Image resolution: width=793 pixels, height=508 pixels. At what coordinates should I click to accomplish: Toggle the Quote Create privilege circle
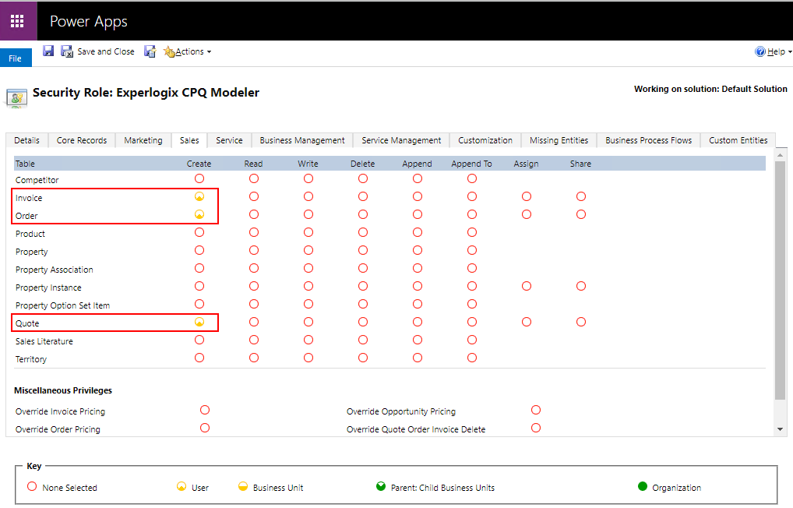(x=199, y=322)
